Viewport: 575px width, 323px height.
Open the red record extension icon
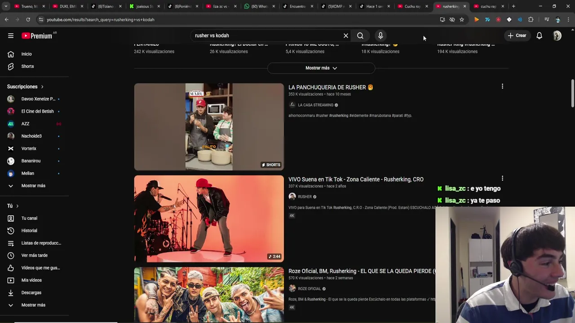point(498,20)
